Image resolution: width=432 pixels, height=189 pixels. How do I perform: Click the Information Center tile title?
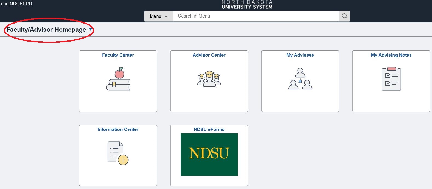pyautogui.click(x=118, y=129)
